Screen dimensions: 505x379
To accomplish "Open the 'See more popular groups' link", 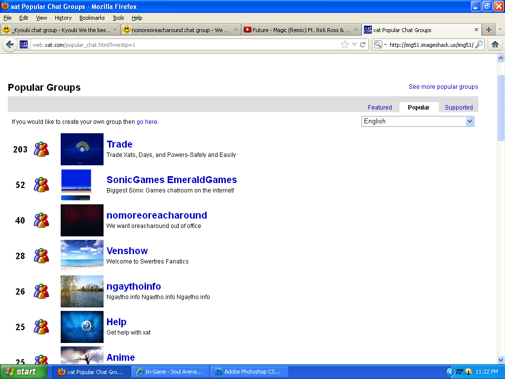I will pos(443,87).
